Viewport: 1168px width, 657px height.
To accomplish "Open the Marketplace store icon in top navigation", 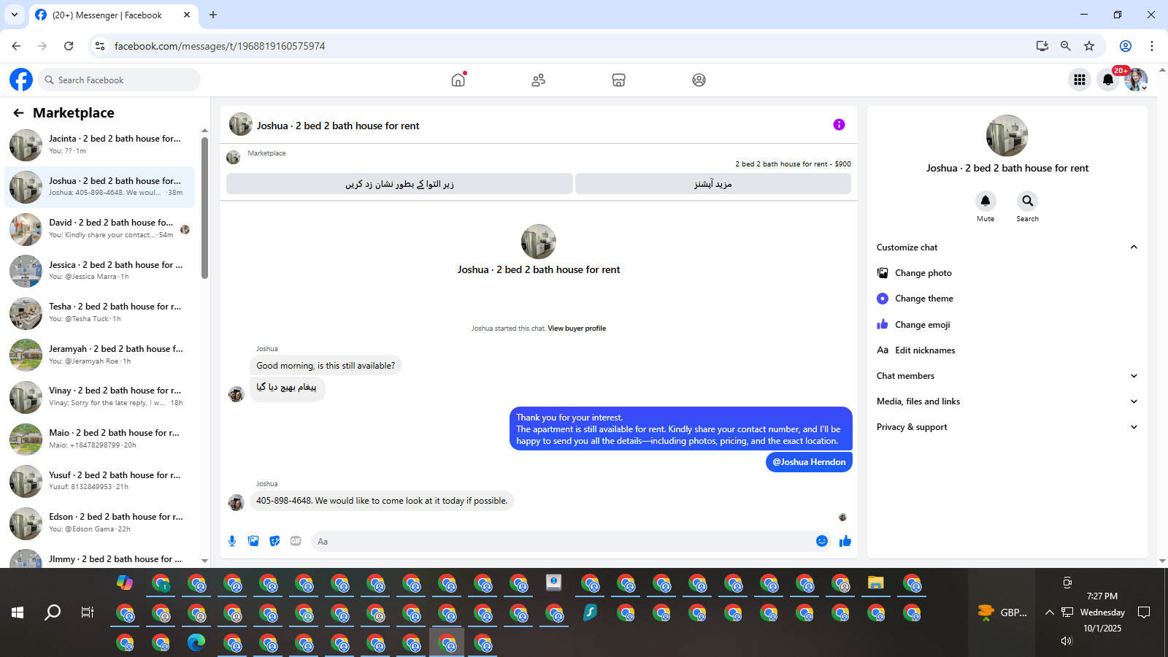I will [619, 80].
